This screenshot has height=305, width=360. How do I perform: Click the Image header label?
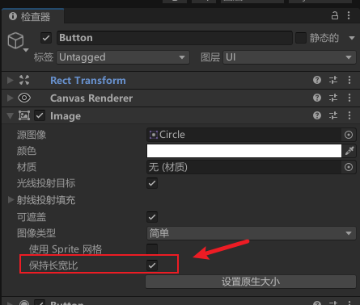(66, 116)
